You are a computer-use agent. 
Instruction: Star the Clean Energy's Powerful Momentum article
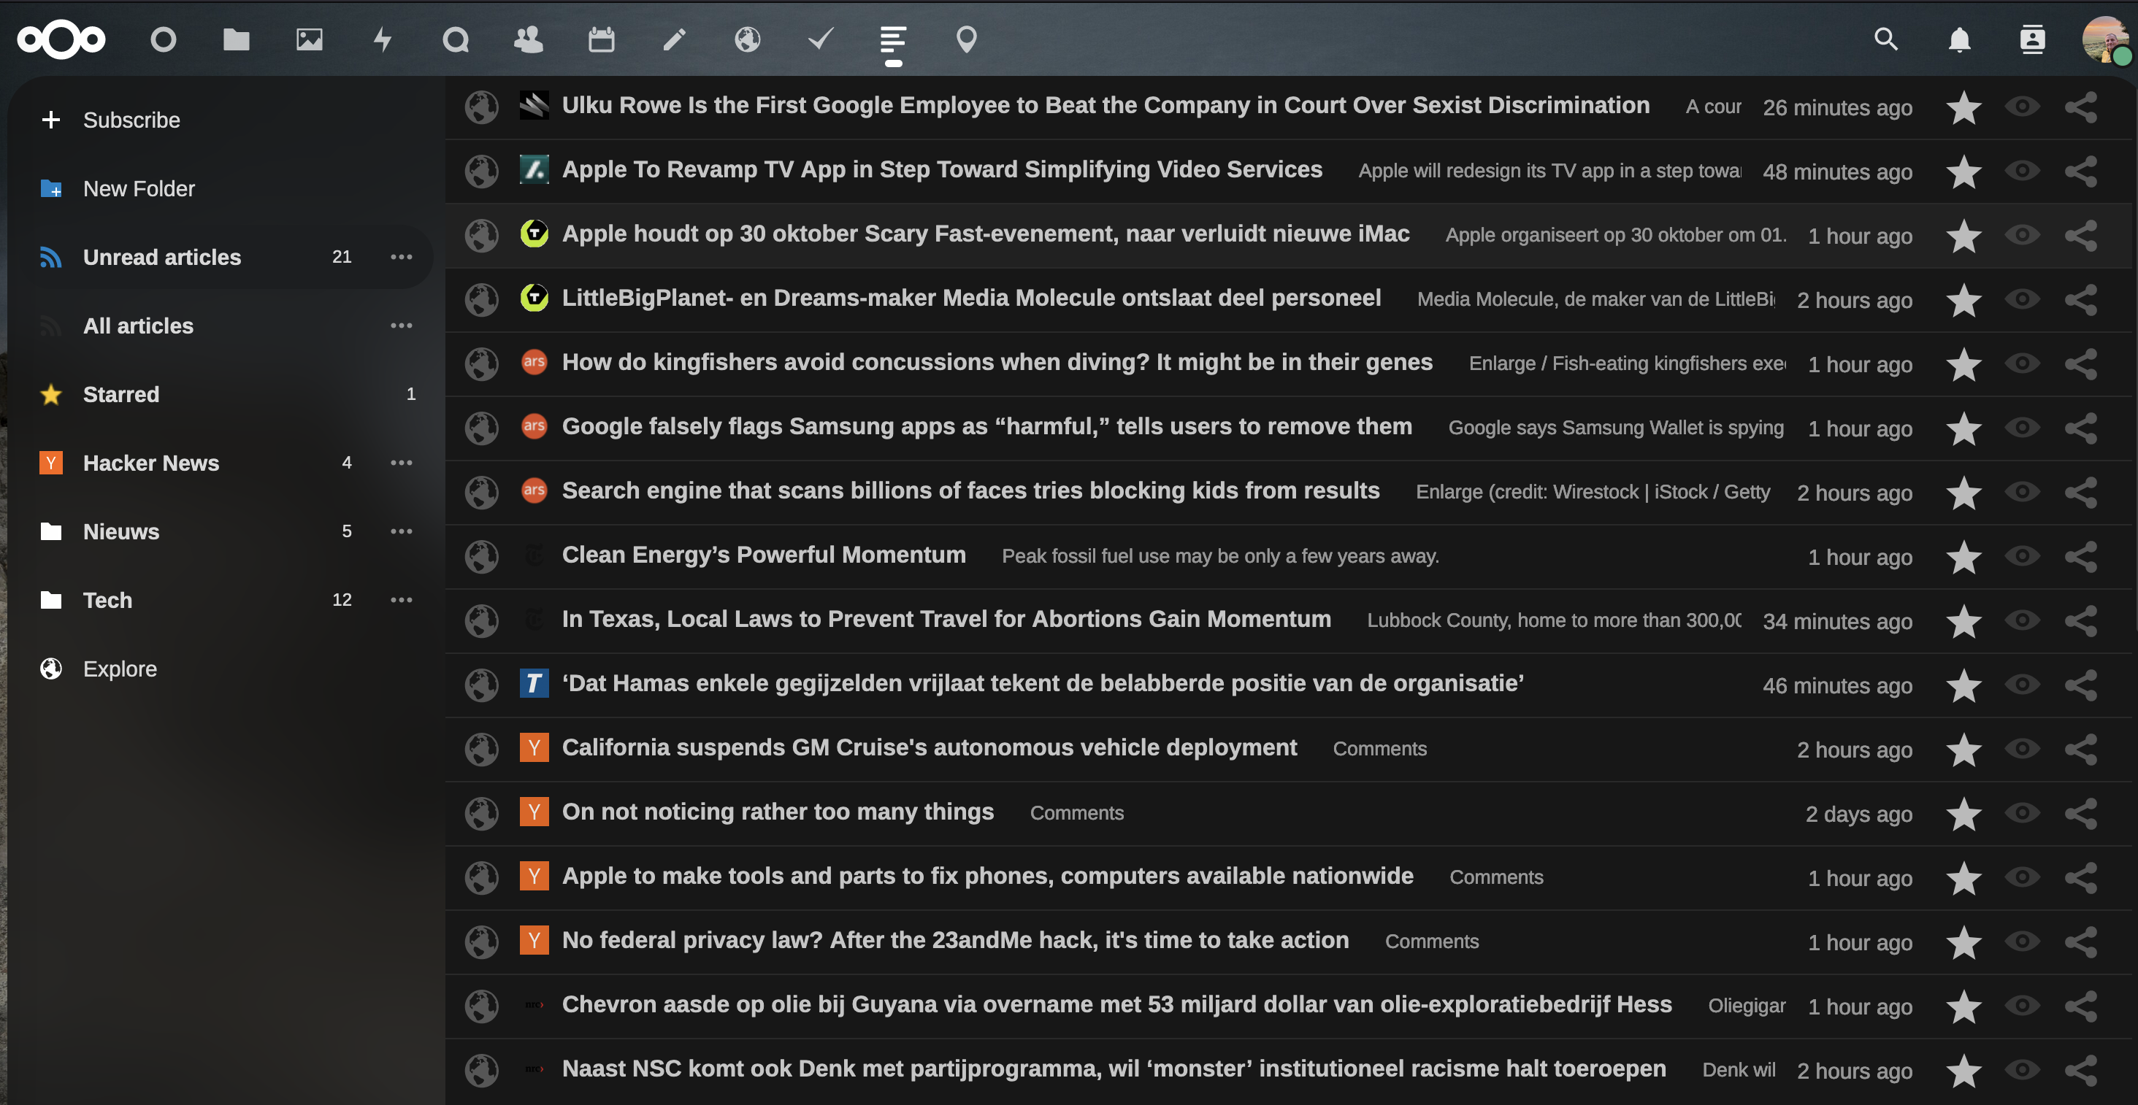pyautogui.click(x=1963, y=557)
